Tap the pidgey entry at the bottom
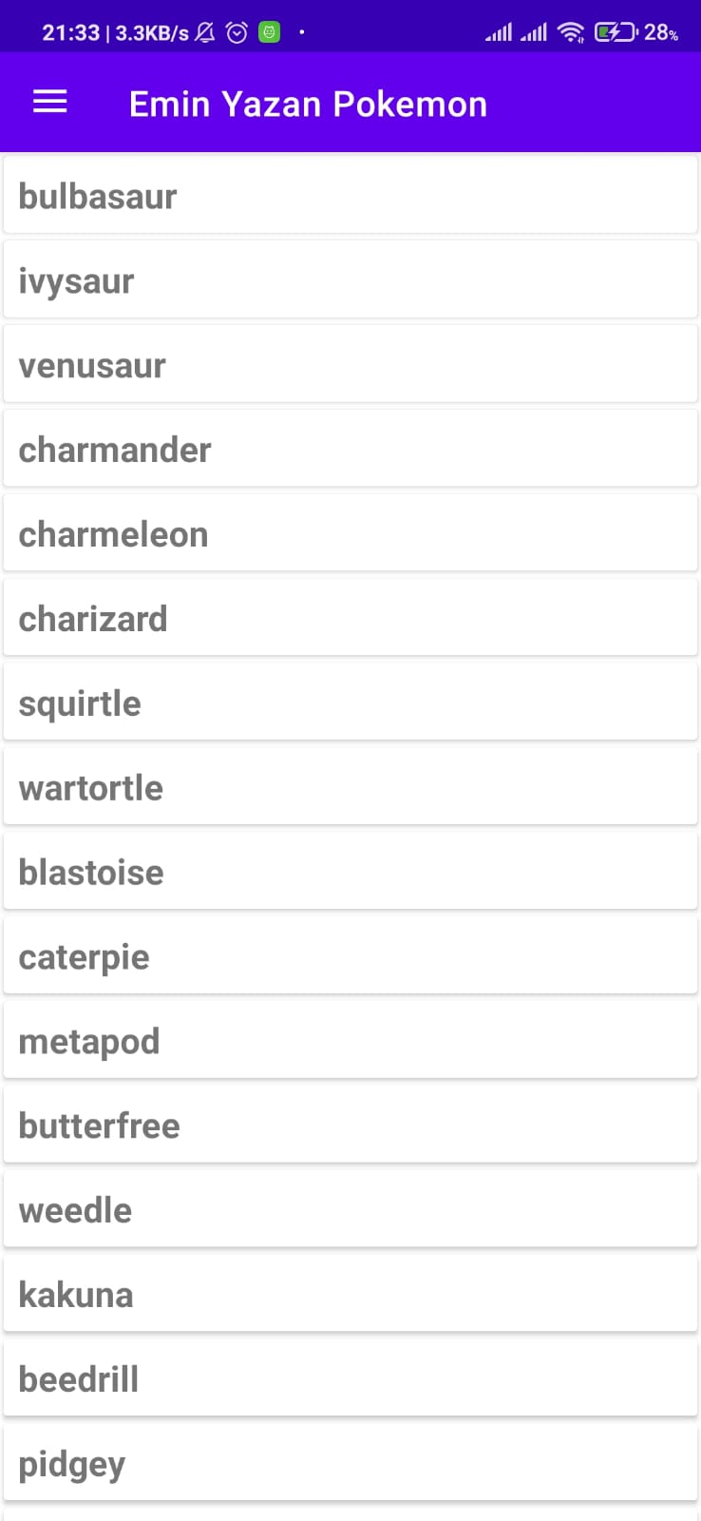The image size is (701, 1521). pos(350,1463)
